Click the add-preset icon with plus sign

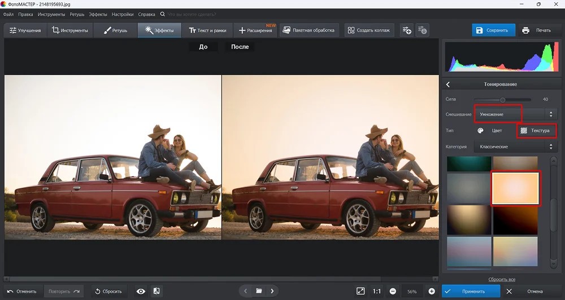[x=407, y=30]
